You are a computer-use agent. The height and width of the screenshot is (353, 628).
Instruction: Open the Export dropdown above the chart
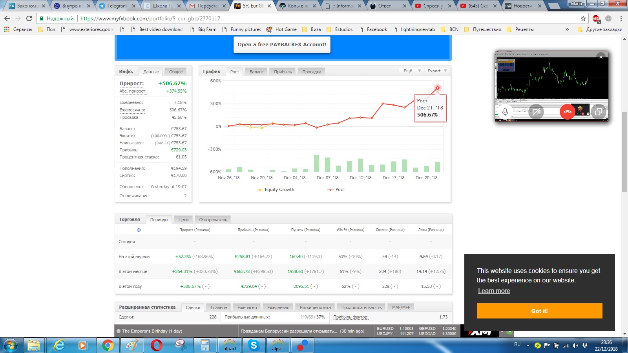click(436, 71)
